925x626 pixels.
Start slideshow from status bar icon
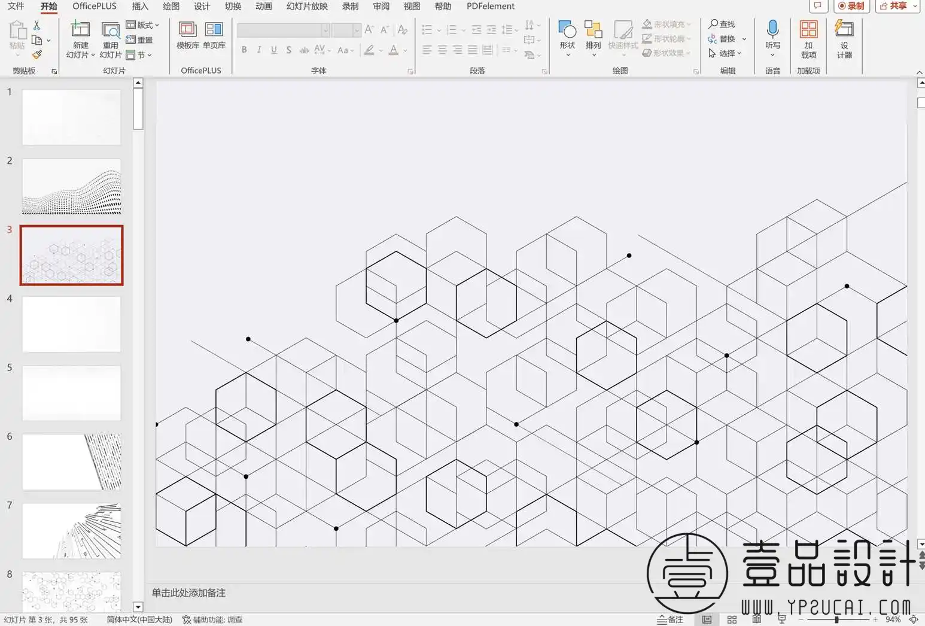[782, 620]
